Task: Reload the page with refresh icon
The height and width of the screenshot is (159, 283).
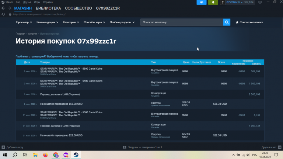Action: 3,14
